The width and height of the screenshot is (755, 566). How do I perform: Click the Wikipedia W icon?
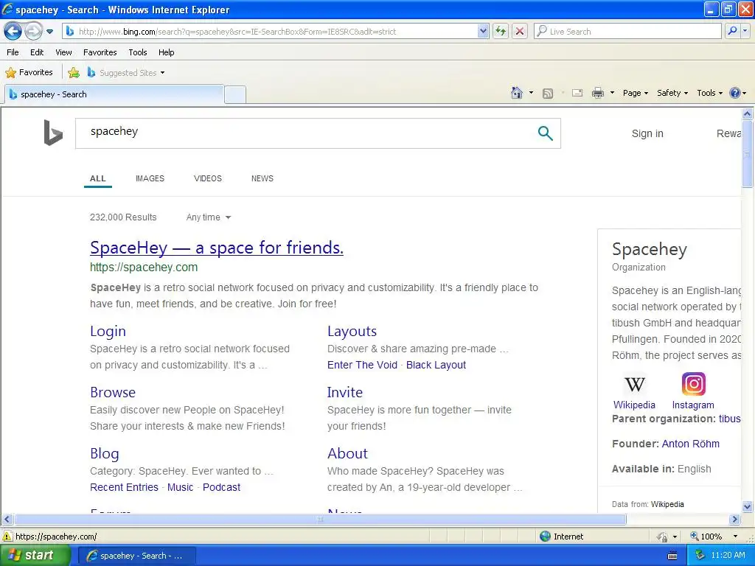pyautogui.click(x=634, y=385)
